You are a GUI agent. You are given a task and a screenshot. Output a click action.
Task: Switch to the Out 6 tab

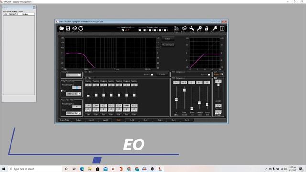(187, 120)
